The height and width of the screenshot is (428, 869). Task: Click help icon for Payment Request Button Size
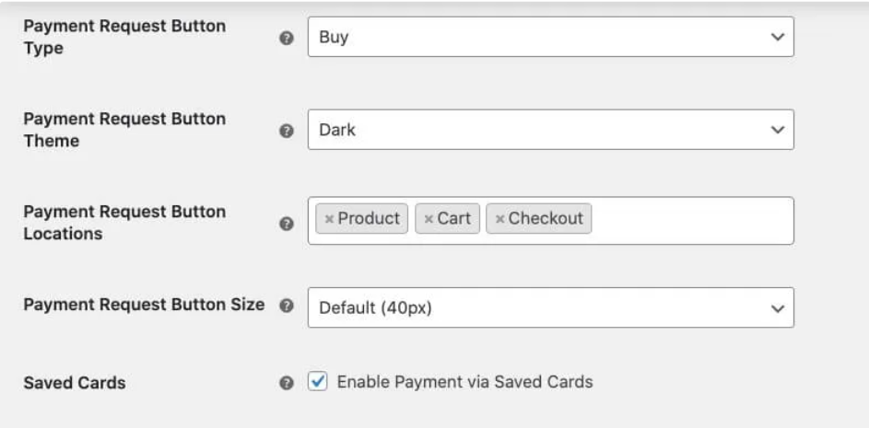tap(287, 306)
